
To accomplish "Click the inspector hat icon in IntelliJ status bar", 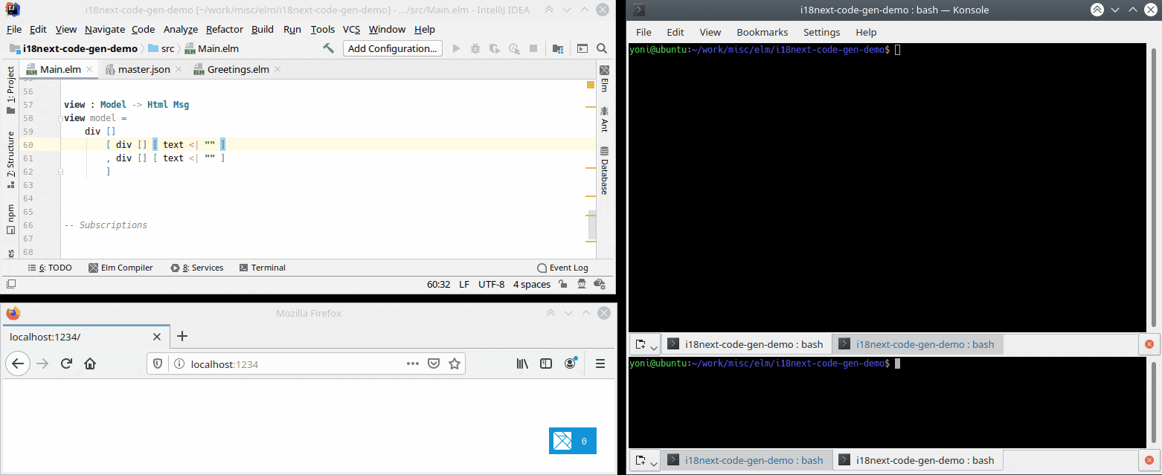I will tap(581, 284).
